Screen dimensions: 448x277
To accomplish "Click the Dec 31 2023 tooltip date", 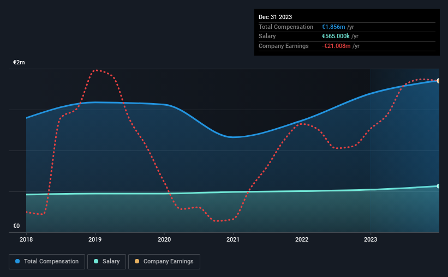I will 275,17.
